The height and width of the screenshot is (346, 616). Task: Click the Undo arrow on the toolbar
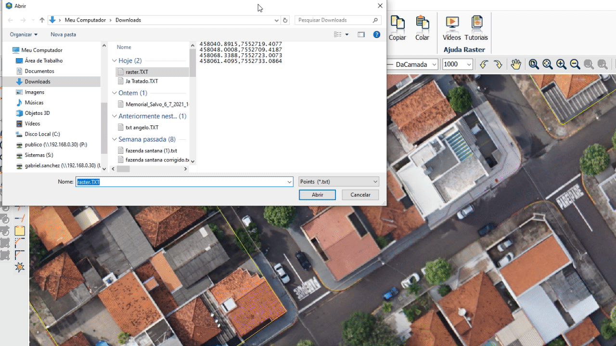(x=484, y=64)
